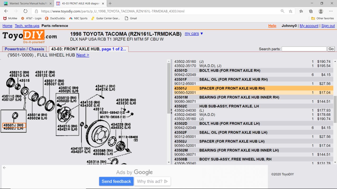Select the 43-03: FRONT AXLE HUB page tab
This screenshot has height=189, width=337.
(89, 49)
